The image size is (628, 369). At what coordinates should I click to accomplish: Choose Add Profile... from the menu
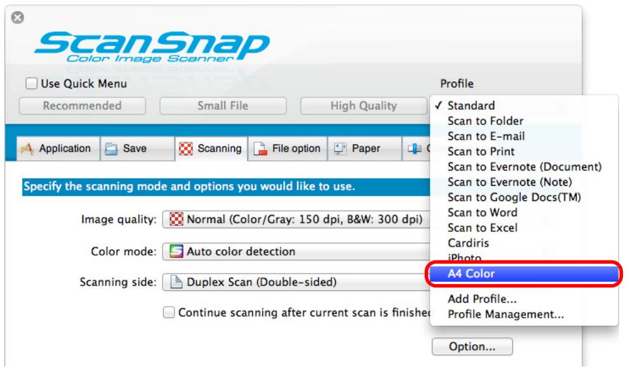click(524, 299)
